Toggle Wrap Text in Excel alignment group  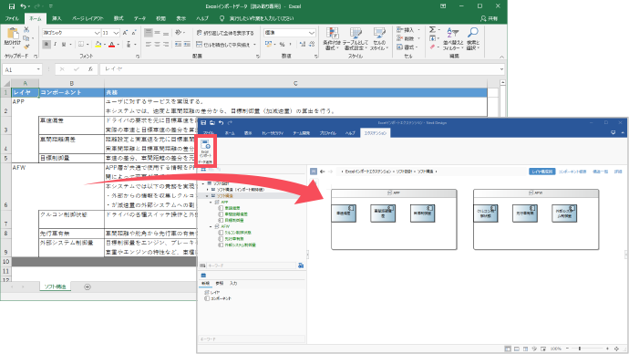click(225, 33)
